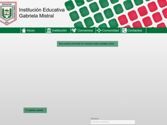Click the 'Nos puedes encontrar en nuestras redes sociales' banner
This screenshot has width=167, height=125.
point(88,44)
